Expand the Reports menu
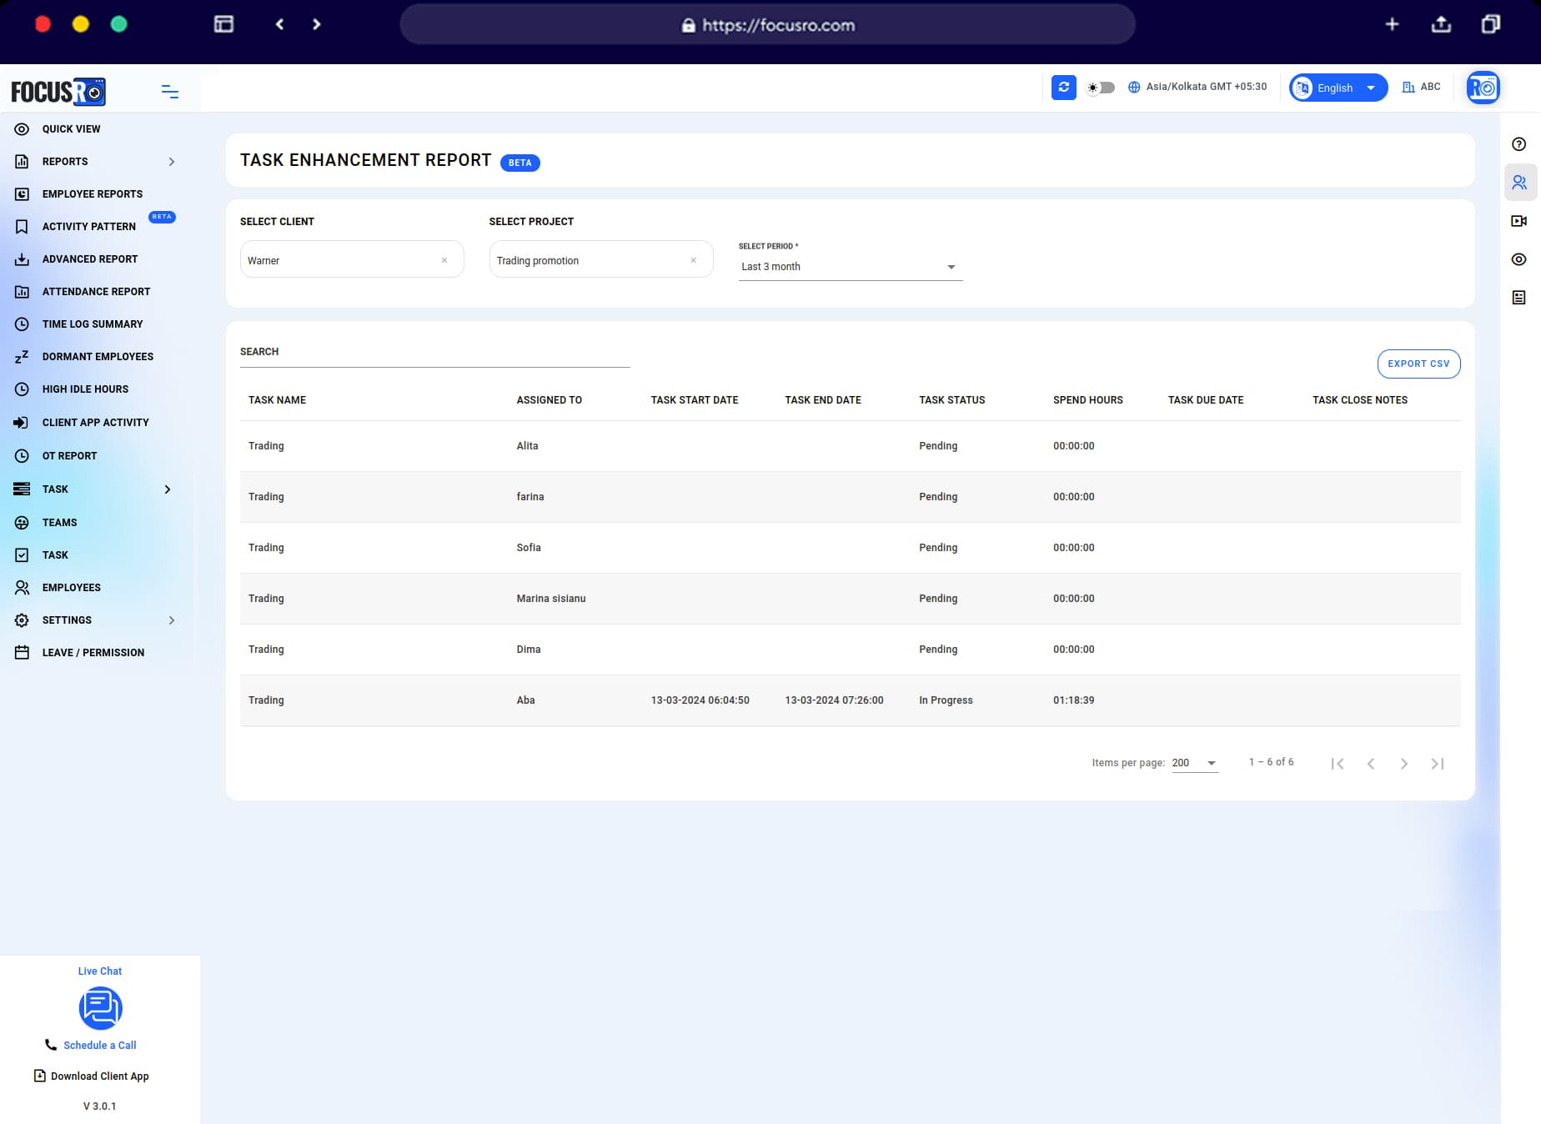 tap(65, 162)
